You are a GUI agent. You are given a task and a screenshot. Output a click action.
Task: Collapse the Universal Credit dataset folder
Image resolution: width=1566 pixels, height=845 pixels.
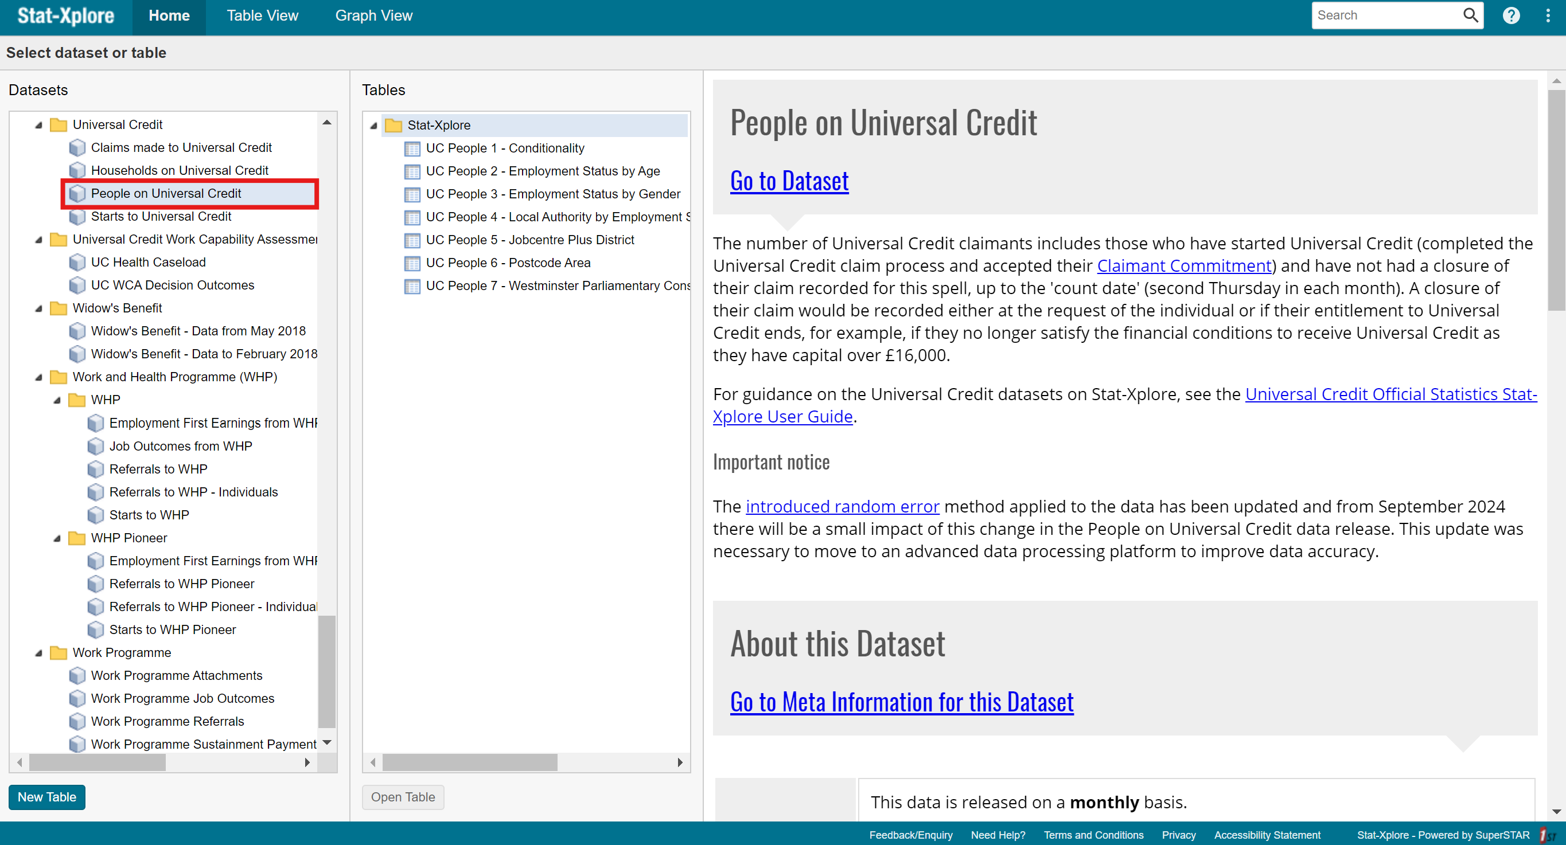(x=39, y=125)
